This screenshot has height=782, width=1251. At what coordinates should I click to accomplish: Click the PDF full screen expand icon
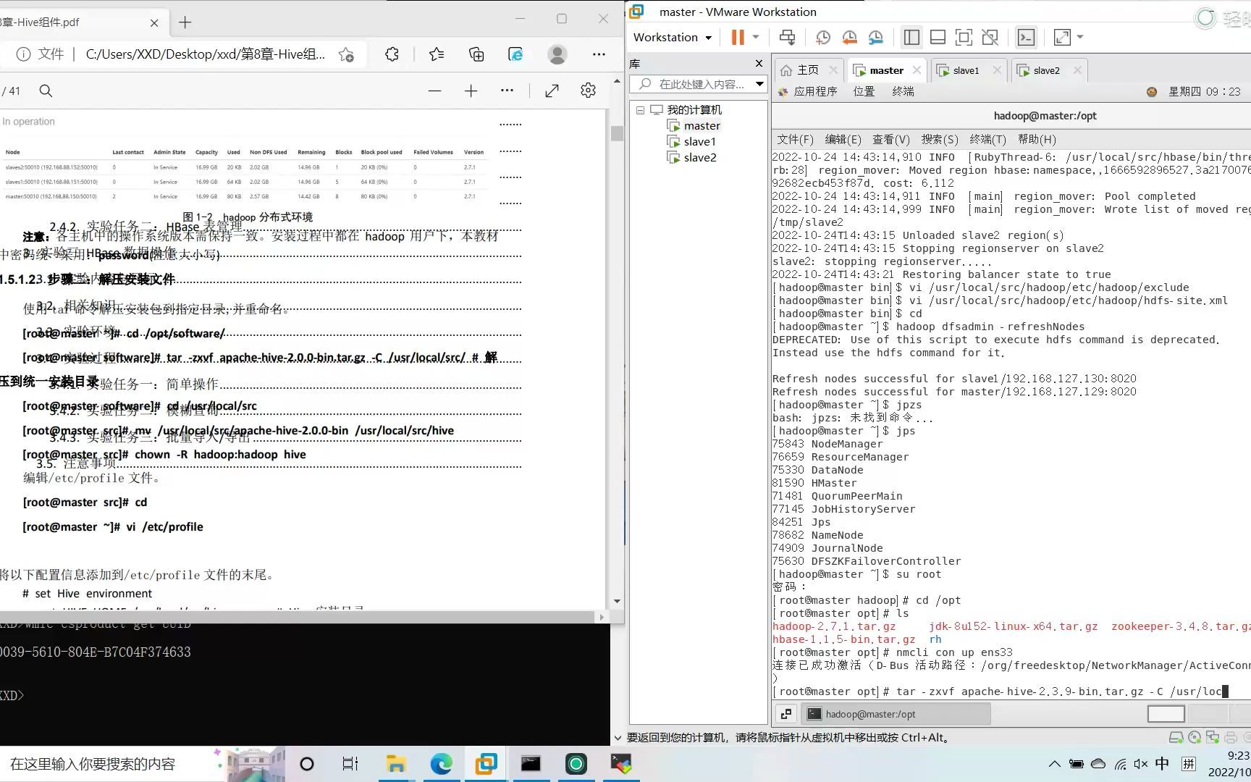[552, 91]
